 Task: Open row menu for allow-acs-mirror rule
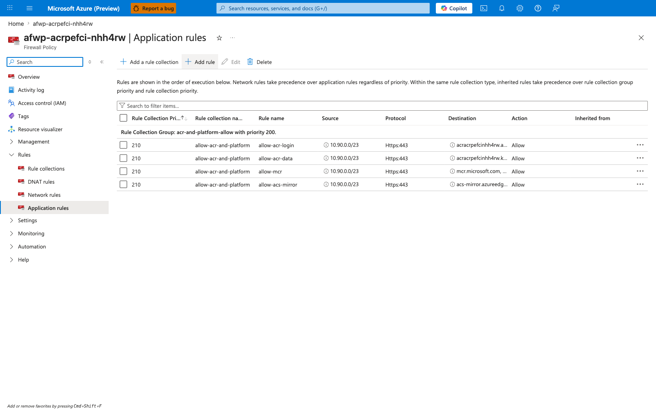pos(640,184)
